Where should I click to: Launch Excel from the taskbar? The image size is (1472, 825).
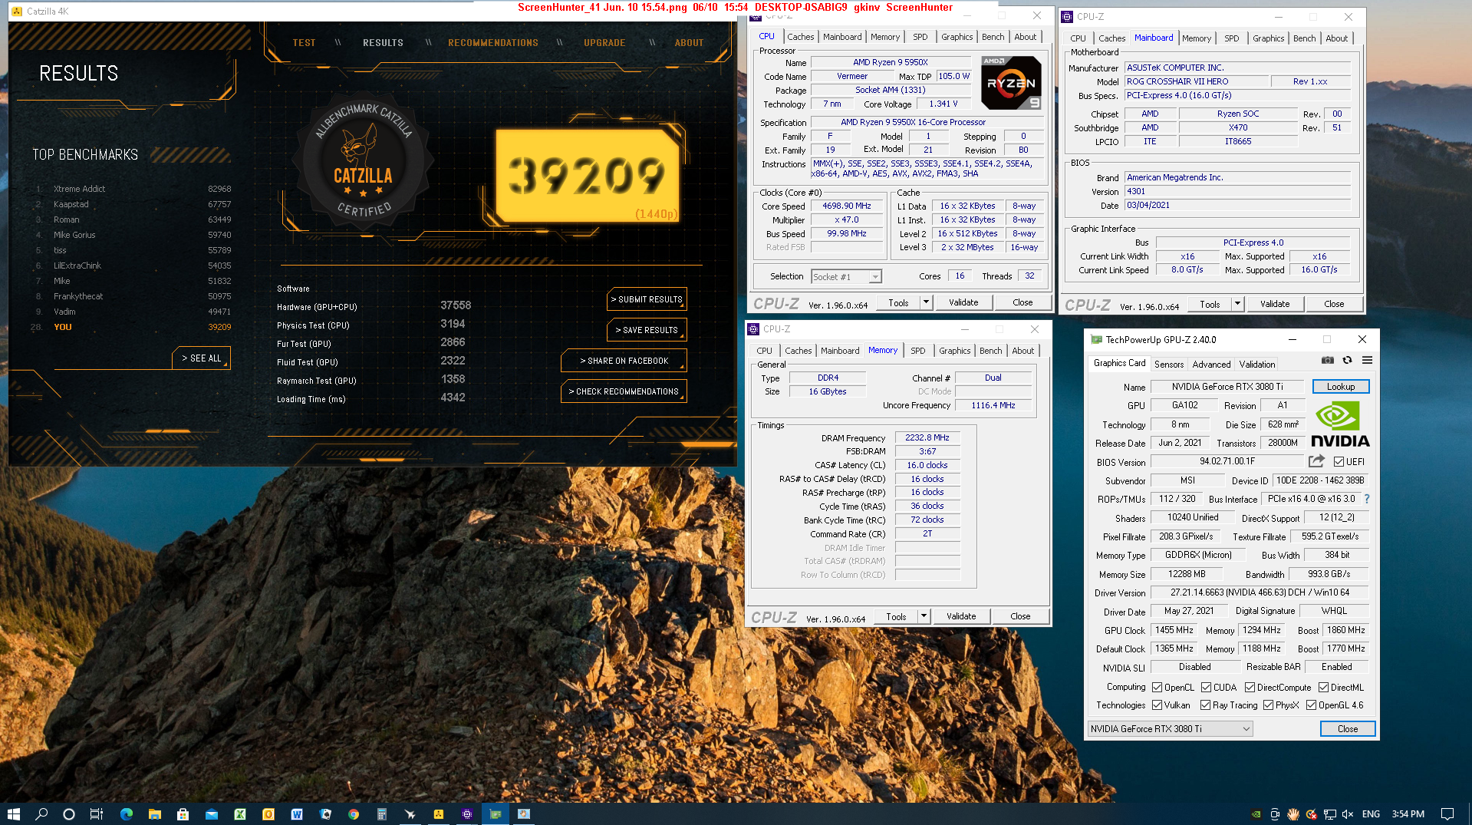click(240, 814)
